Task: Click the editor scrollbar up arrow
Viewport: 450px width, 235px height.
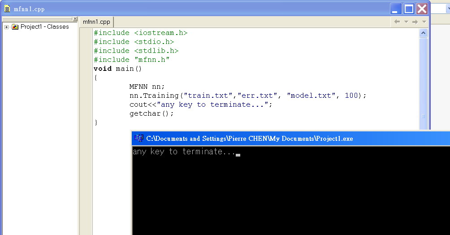Action: (x=423, y=33)
